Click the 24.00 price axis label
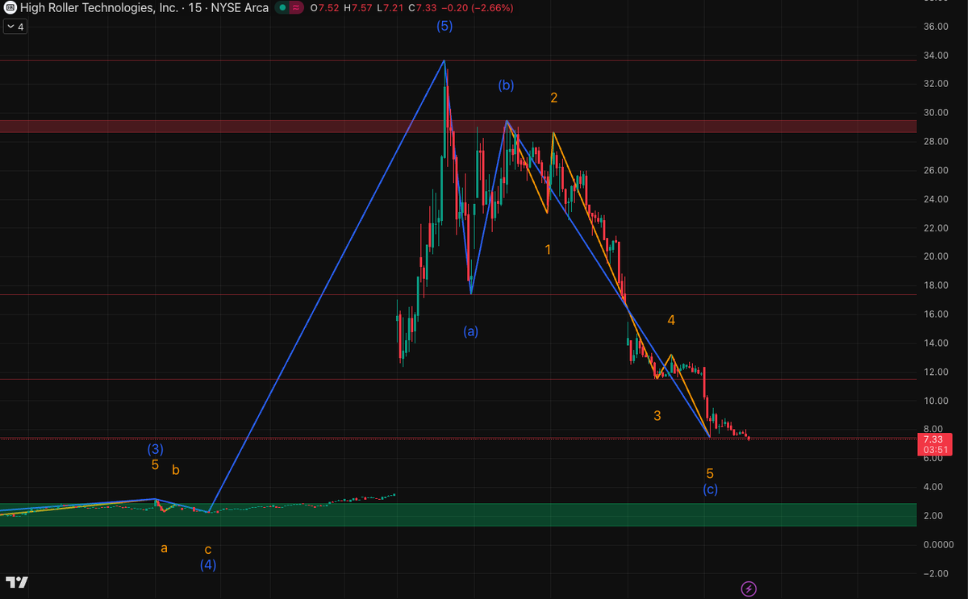Image resolution: width=968 pixels, height=599 pixels. point(935,199)
